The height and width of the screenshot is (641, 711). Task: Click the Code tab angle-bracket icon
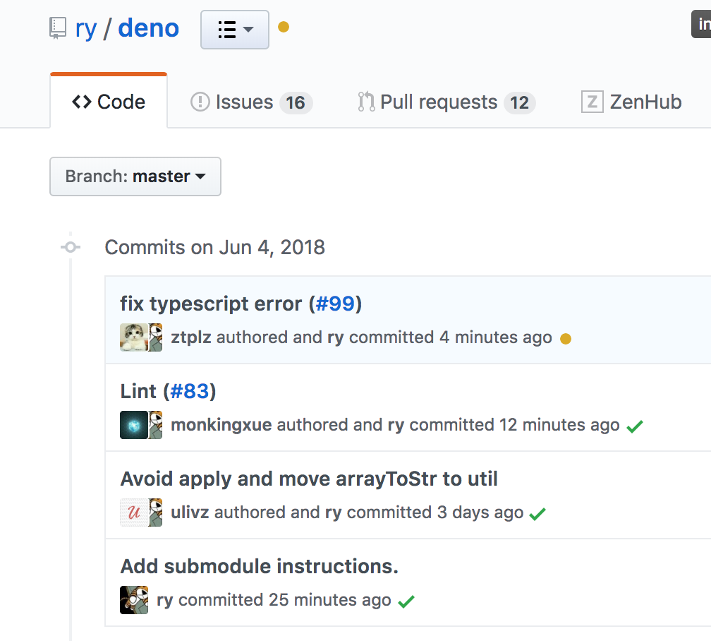point(82,102)
